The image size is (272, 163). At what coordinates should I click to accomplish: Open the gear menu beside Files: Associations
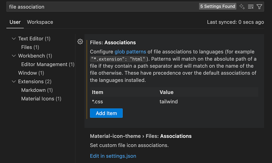click(x=80, y=41)
